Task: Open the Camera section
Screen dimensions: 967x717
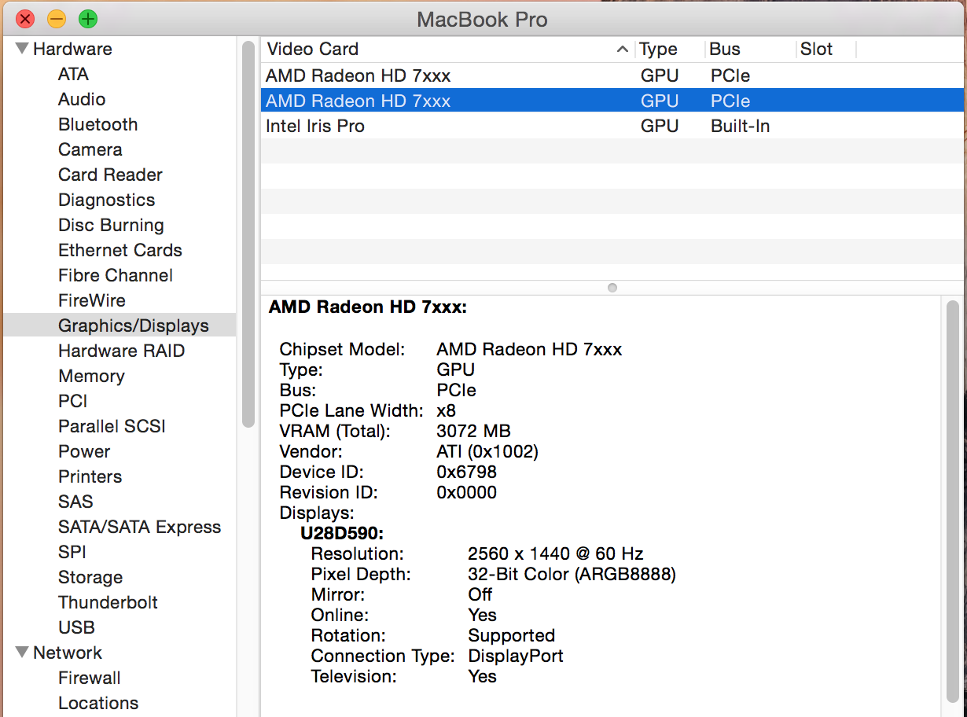Action: point(90,150)
